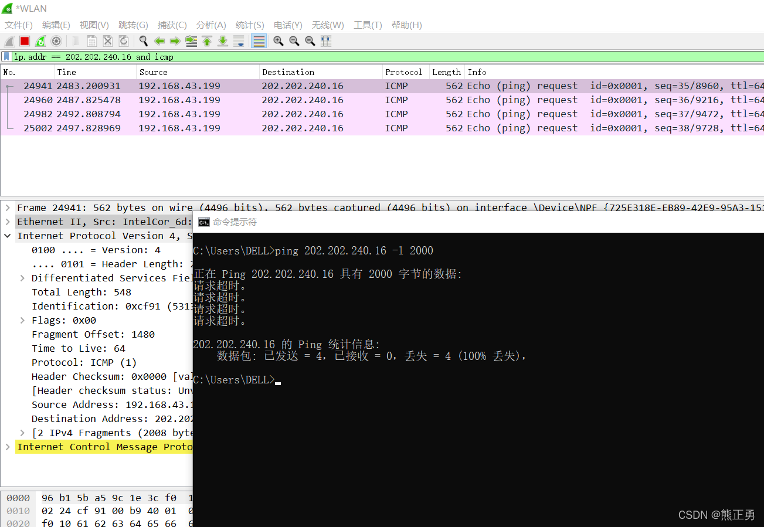Open the 无线(W) menu
The height and width of the screenshot is (527, 764).
(x=328, y=25)
